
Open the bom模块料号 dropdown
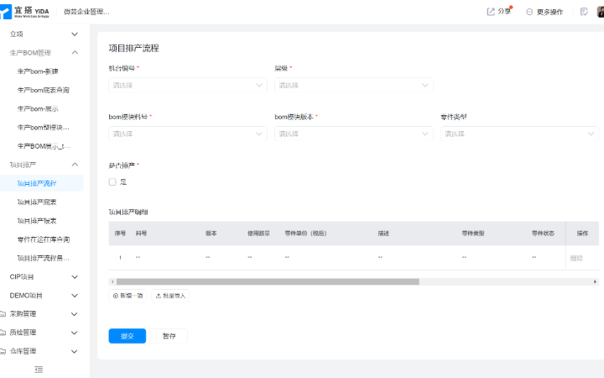tap(188, 134)
